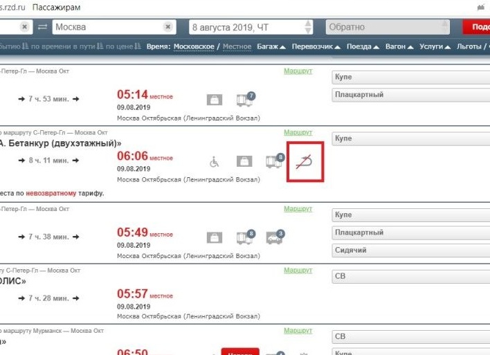Expand the Поезда filter
The width and height of the screenshot is (490, 355).
[x=363, y=46]
